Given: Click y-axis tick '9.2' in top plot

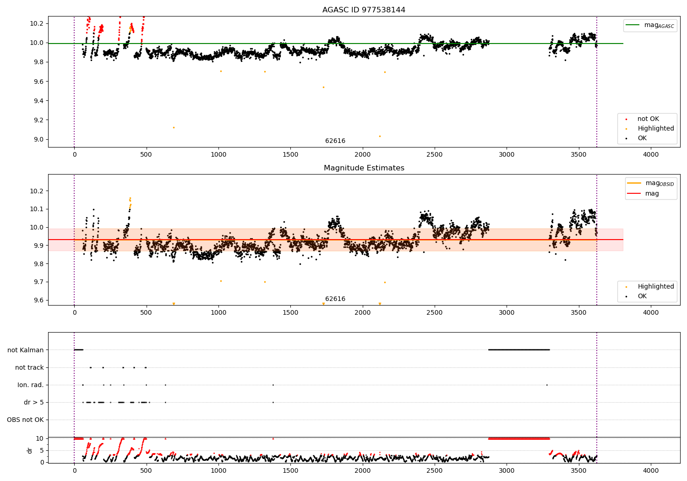Looking at the screenshot, I should point(38,120).
